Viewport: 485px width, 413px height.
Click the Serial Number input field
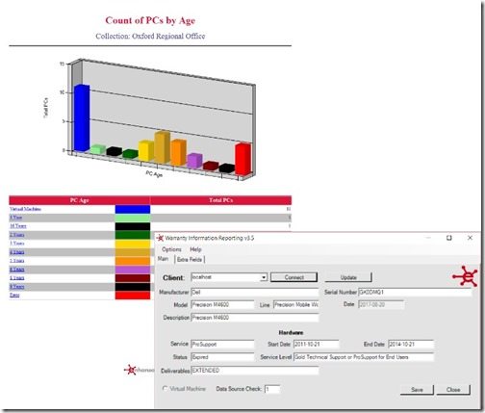click(x=415, y=293)
